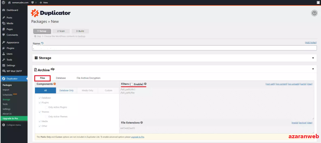
Task: Open the swmanuales.com site home link
Action: pyautogui.click(x=18, y=3)
